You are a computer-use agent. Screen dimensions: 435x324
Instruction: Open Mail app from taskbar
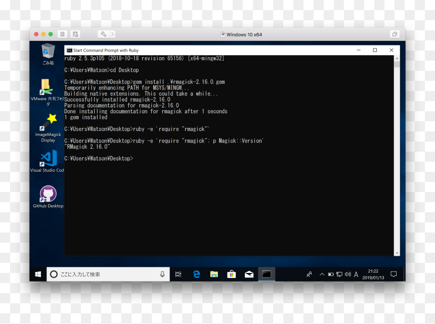(x=249, y=274)
